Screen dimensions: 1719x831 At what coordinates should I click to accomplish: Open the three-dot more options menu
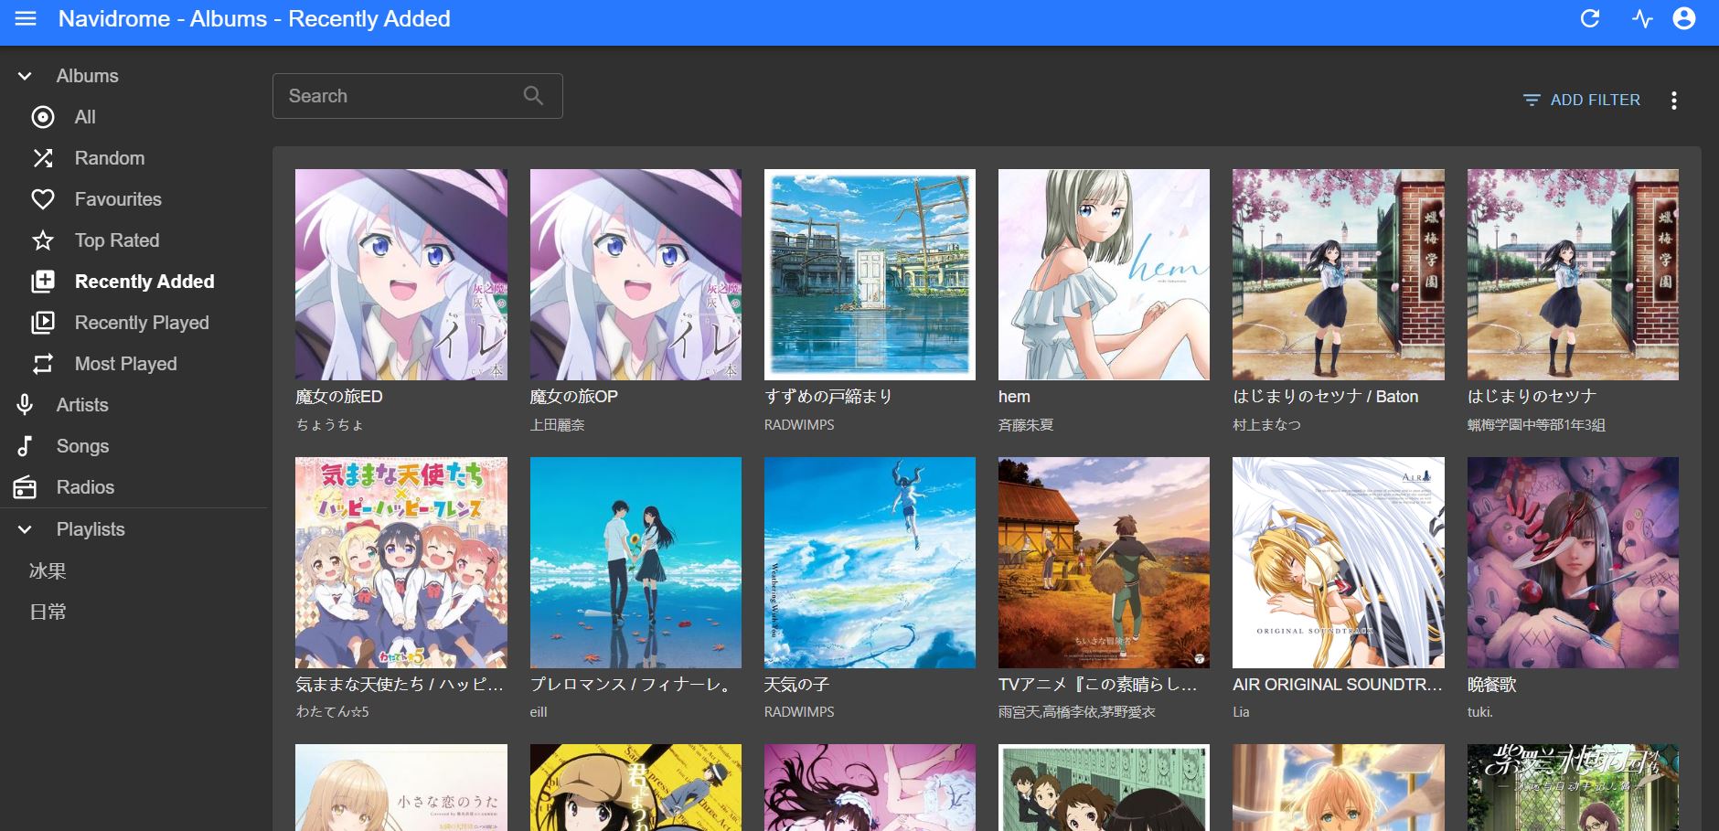click(1673, 101)
